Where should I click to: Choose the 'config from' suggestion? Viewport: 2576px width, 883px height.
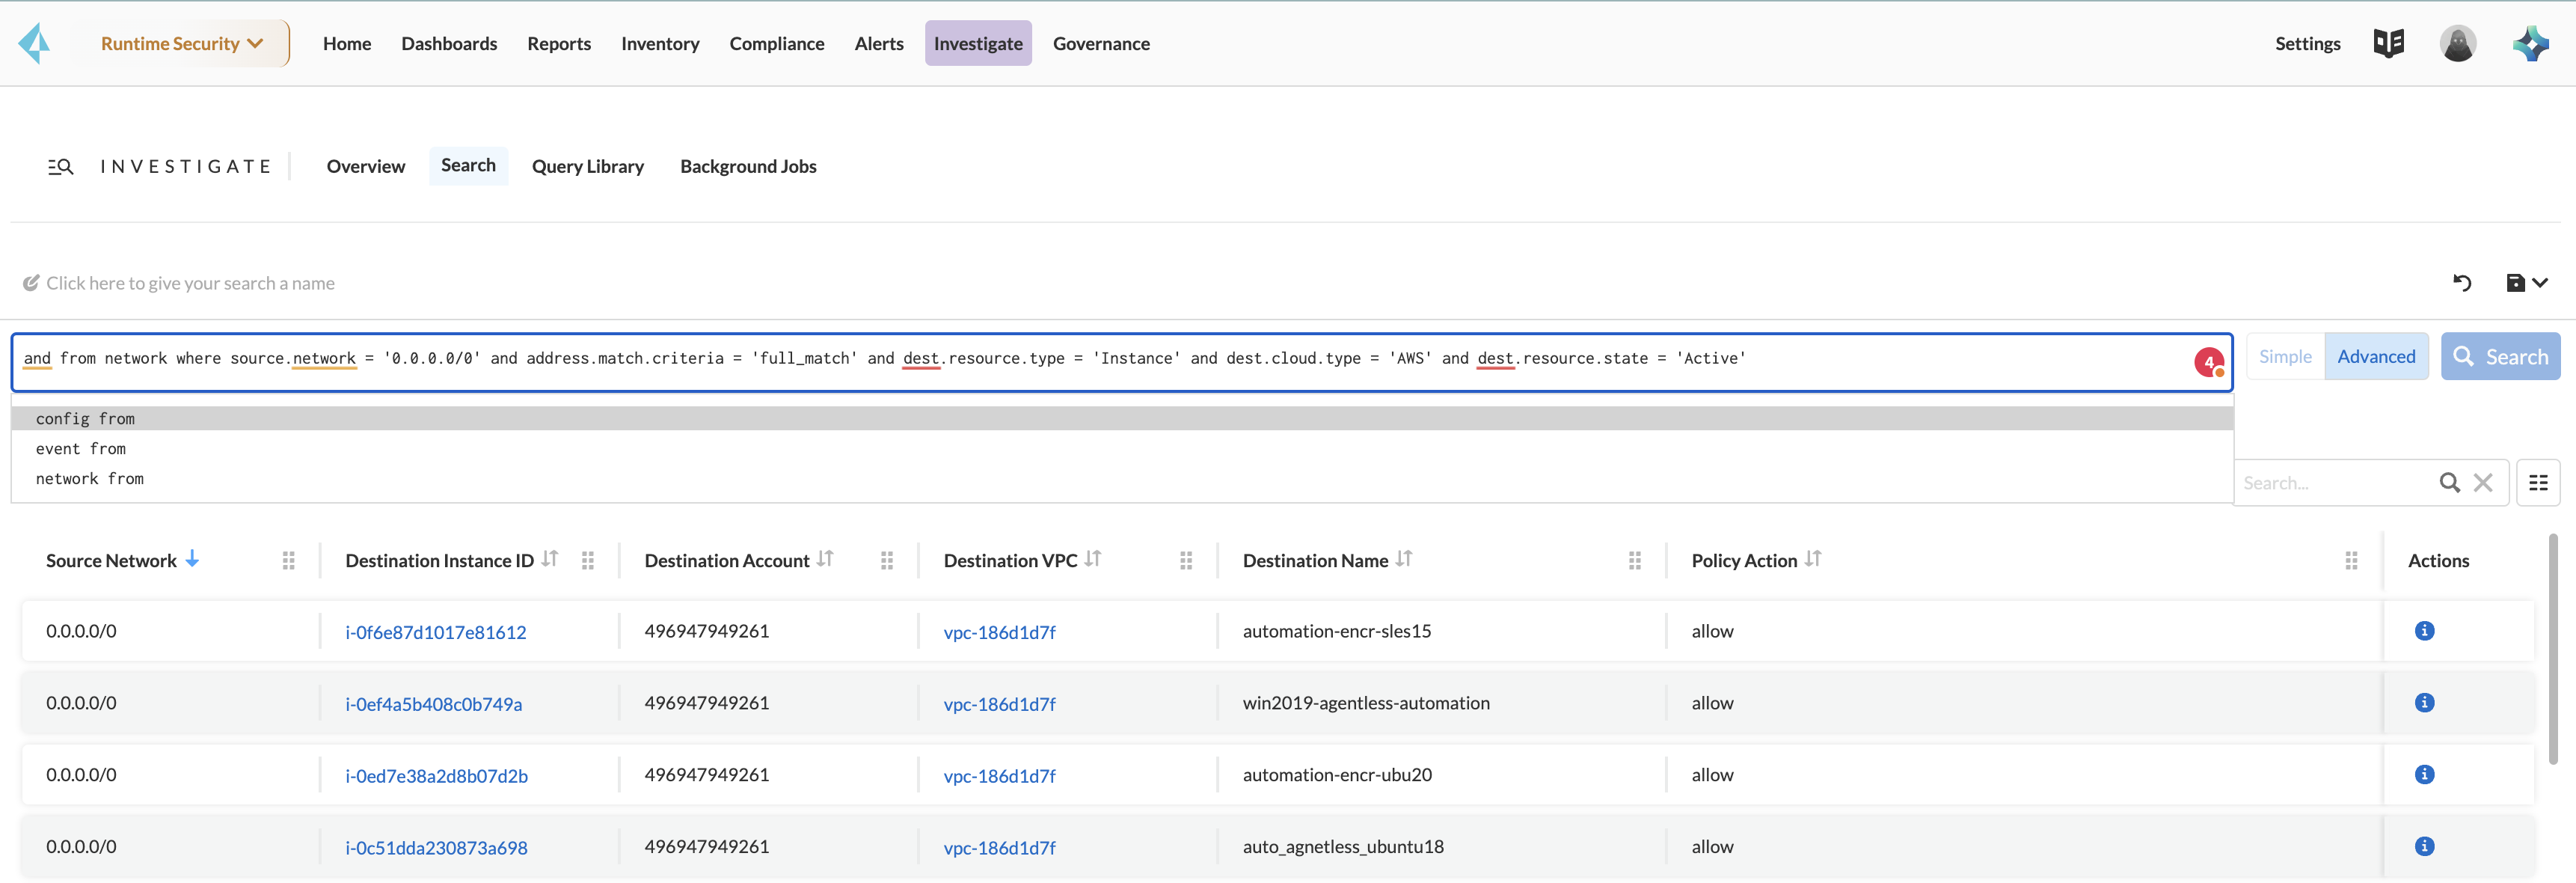tap(1122, 419)
